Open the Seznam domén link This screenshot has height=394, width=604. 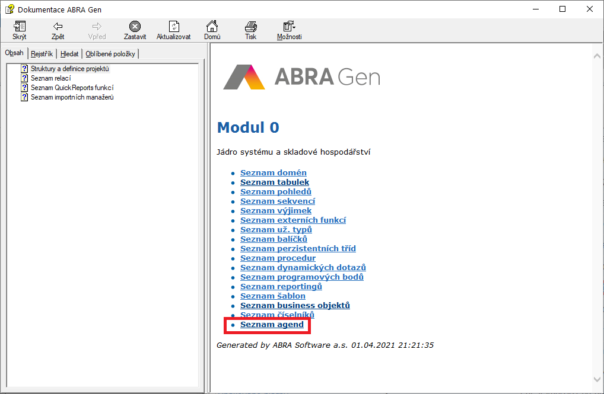click(x=274, y=172)
